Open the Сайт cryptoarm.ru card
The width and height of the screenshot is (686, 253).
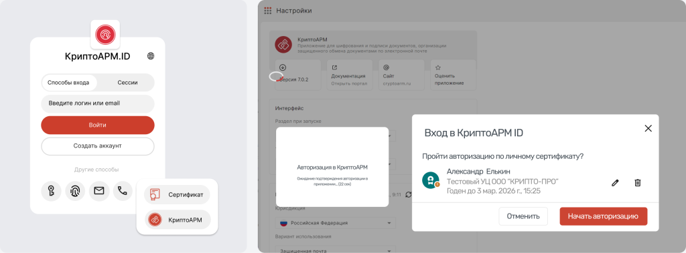401,75
